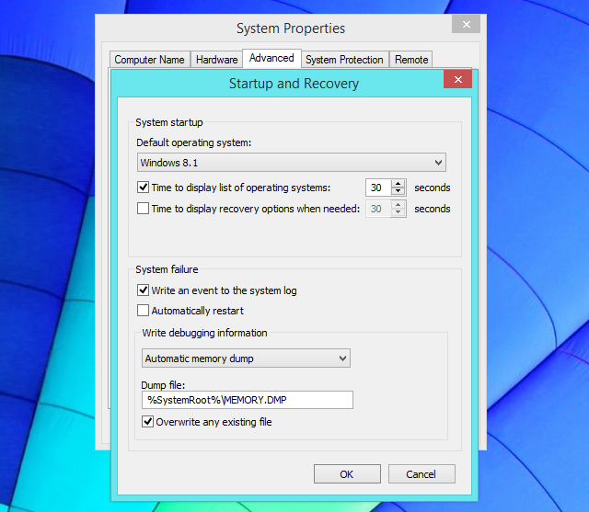589x512 pixels.
Task: Click the Dump file path field
Action: point(248,400)
